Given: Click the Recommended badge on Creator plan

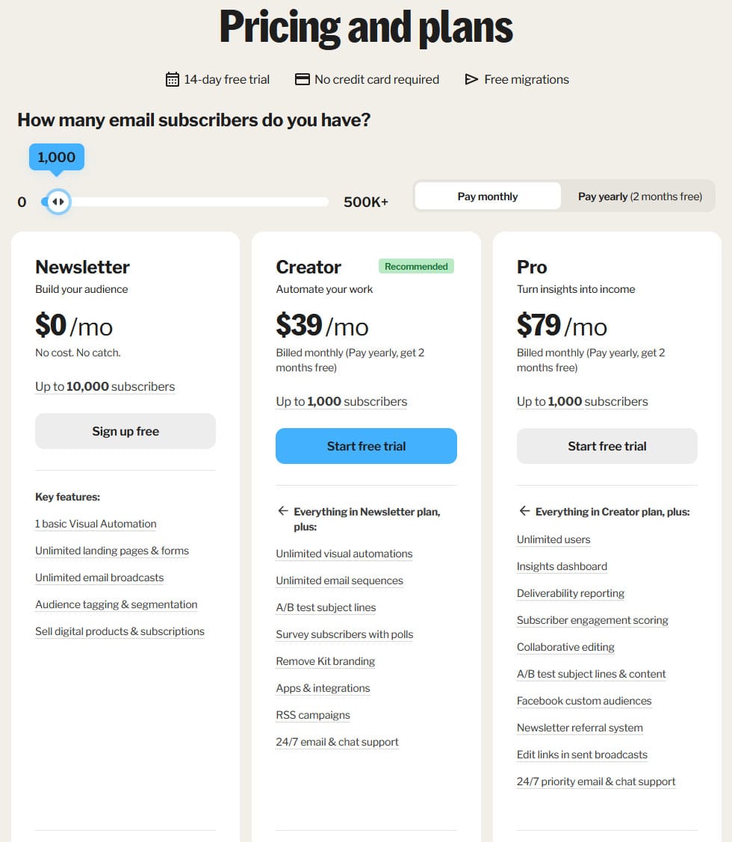Looking at the screenshot, I should coord(416,267).
